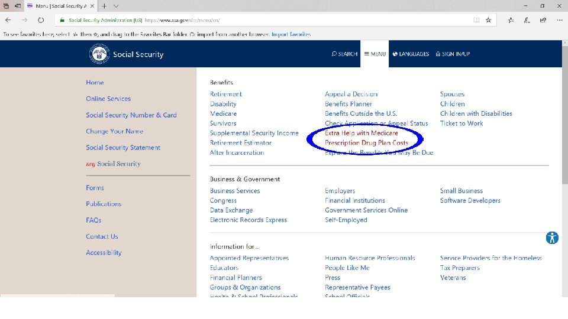Click the FAQs sidebar link
The image size is (568, 319).
[93, 220]
